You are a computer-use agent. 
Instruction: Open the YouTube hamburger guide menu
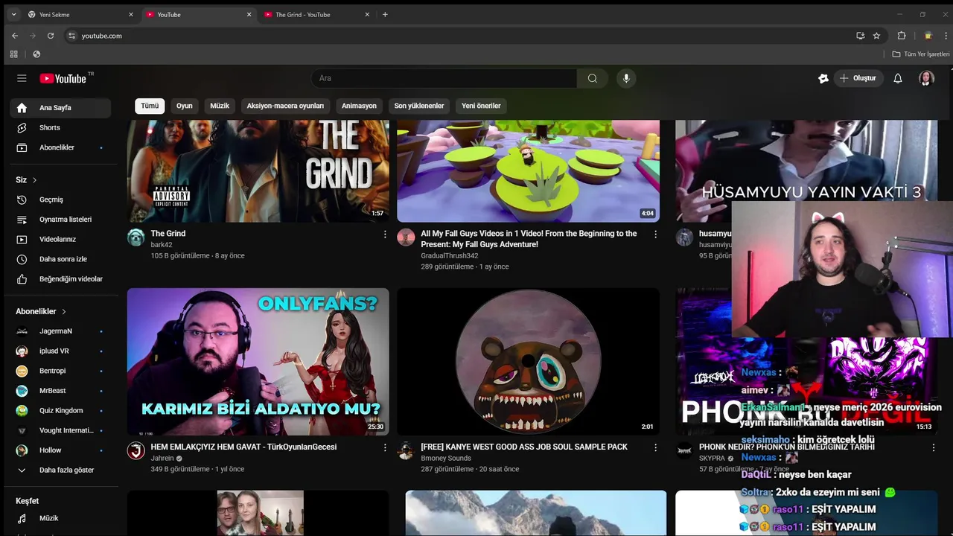22,78
